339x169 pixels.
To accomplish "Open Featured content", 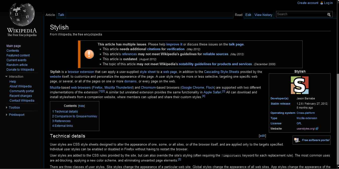I will (x=18, y=55).
